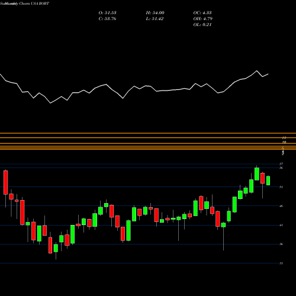Click the price axis label '56'
Image resolution: width=296 pixels, height=296 pixels.
[x=281, y=168]
